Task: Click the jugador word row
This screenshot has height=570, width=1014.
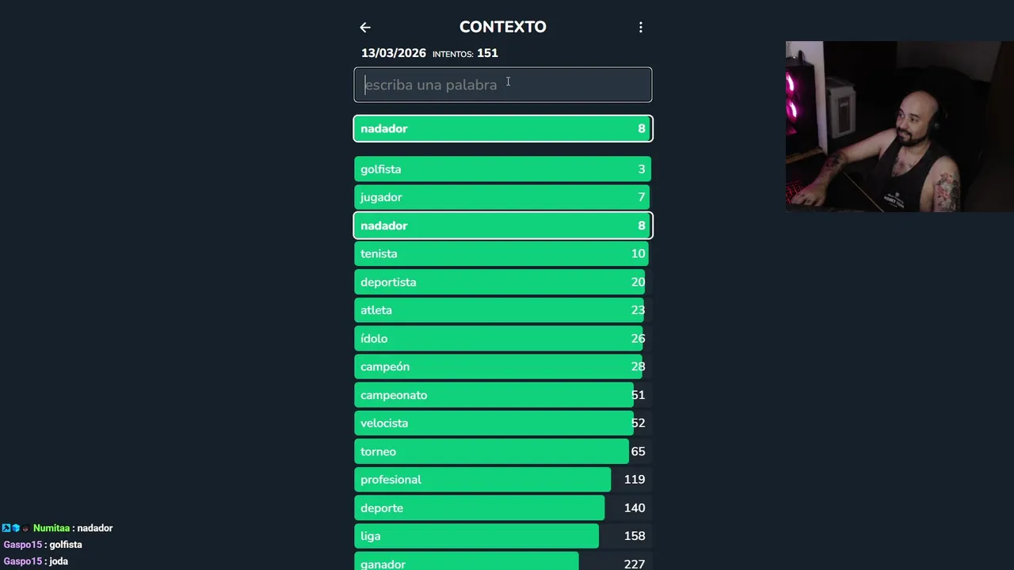Action: [502, 197]
